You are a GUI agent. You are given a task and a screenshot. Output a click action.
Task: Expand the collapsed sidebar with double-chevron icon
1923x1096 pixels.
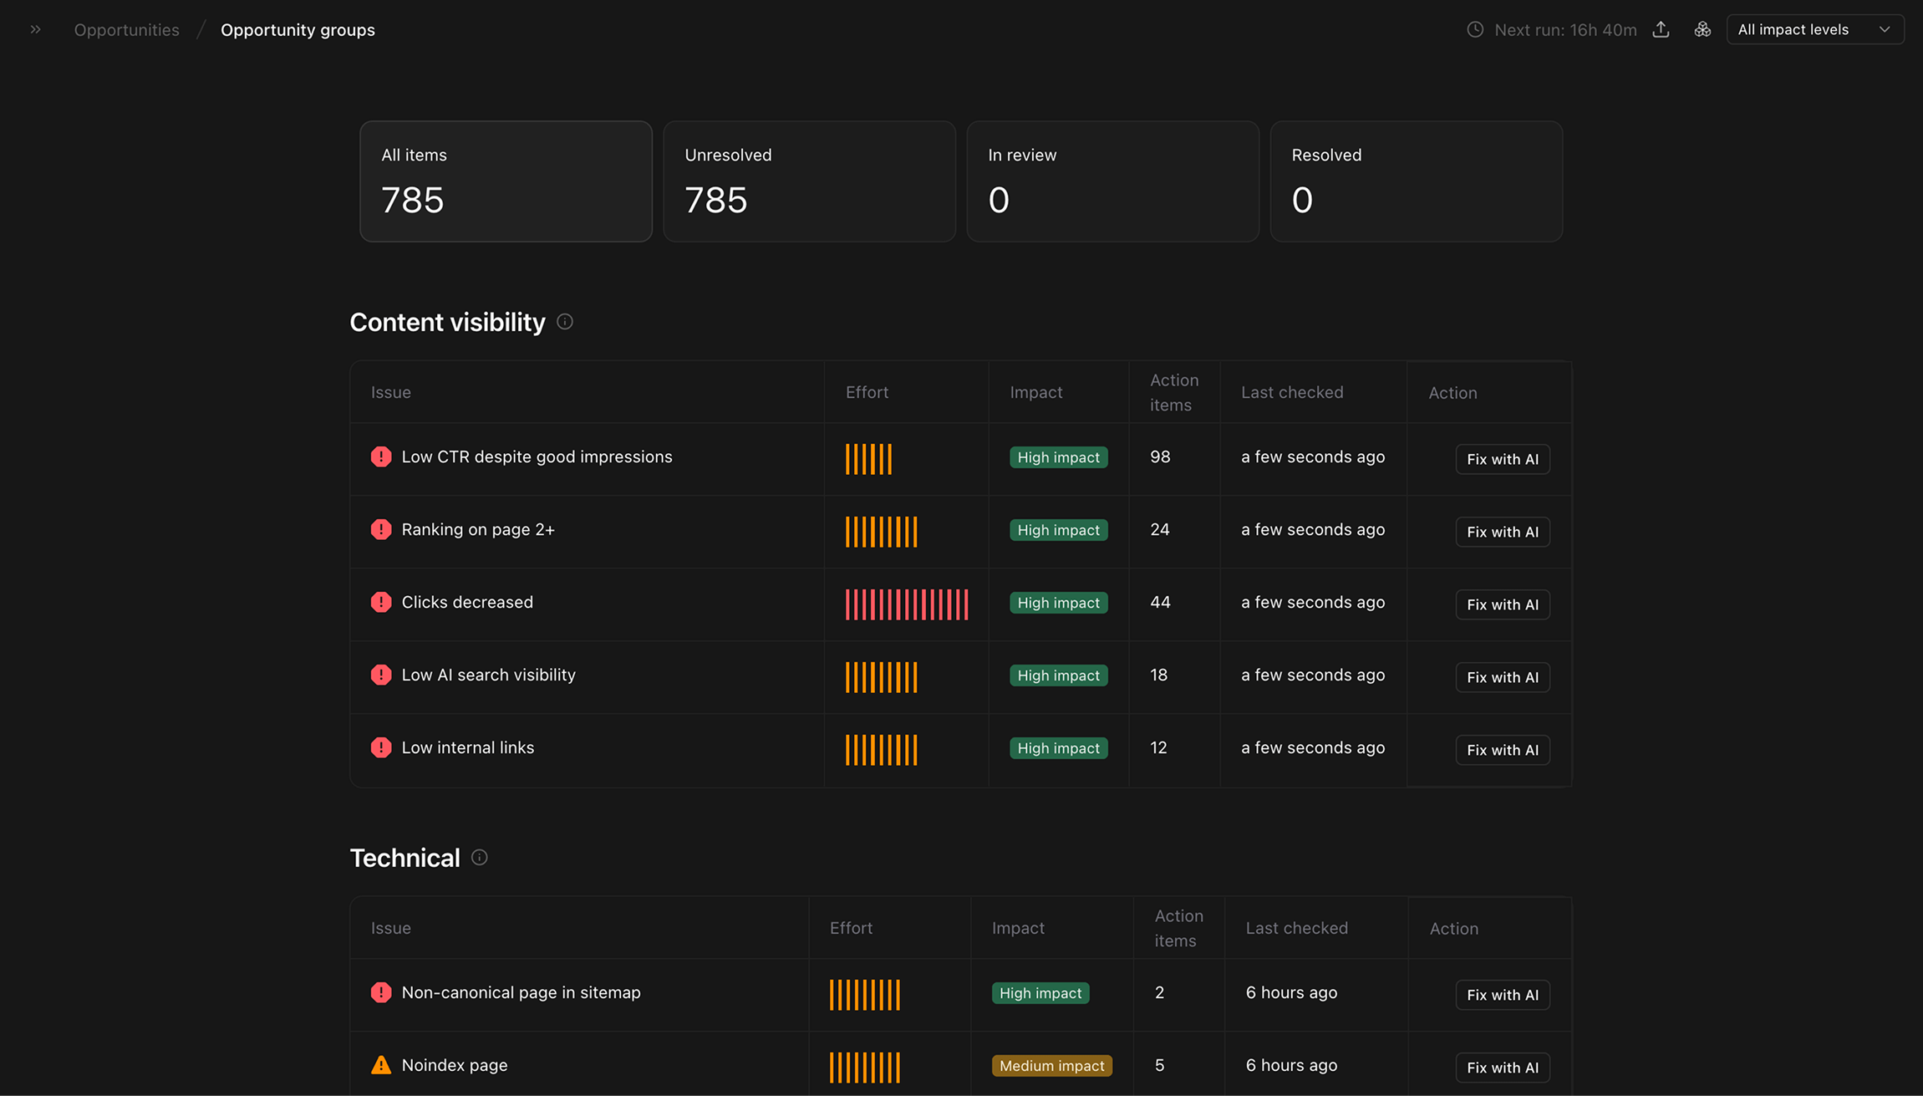[35, 29]
